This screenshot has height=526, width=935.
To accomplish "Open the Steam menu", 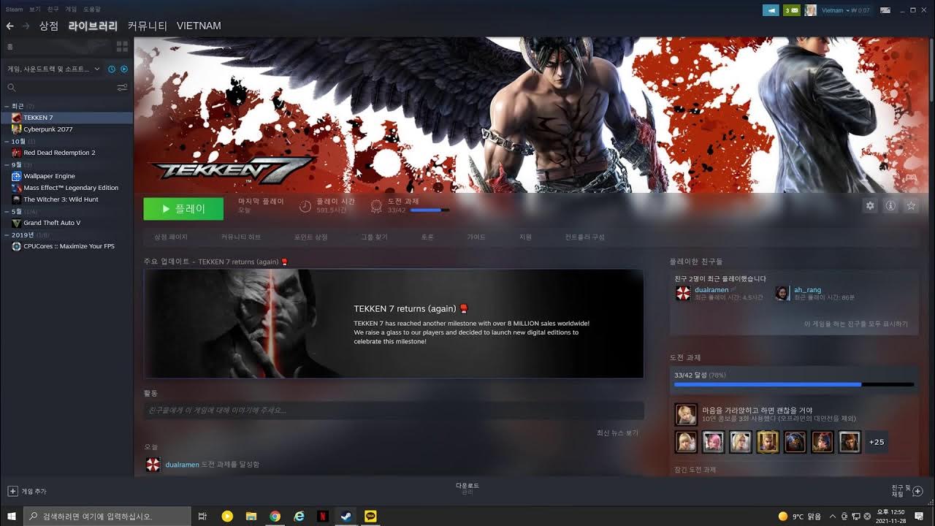I will [14, 9].
